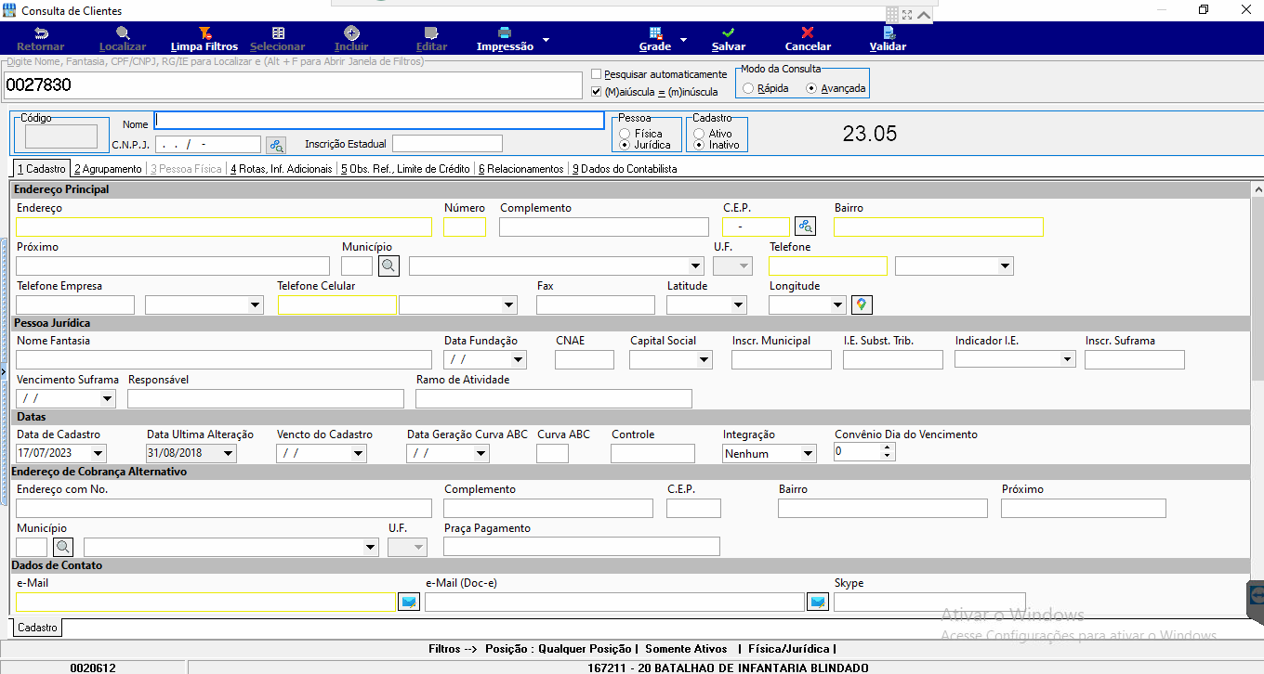
Task: Click the Nome input field
Action: click(379, 121)
